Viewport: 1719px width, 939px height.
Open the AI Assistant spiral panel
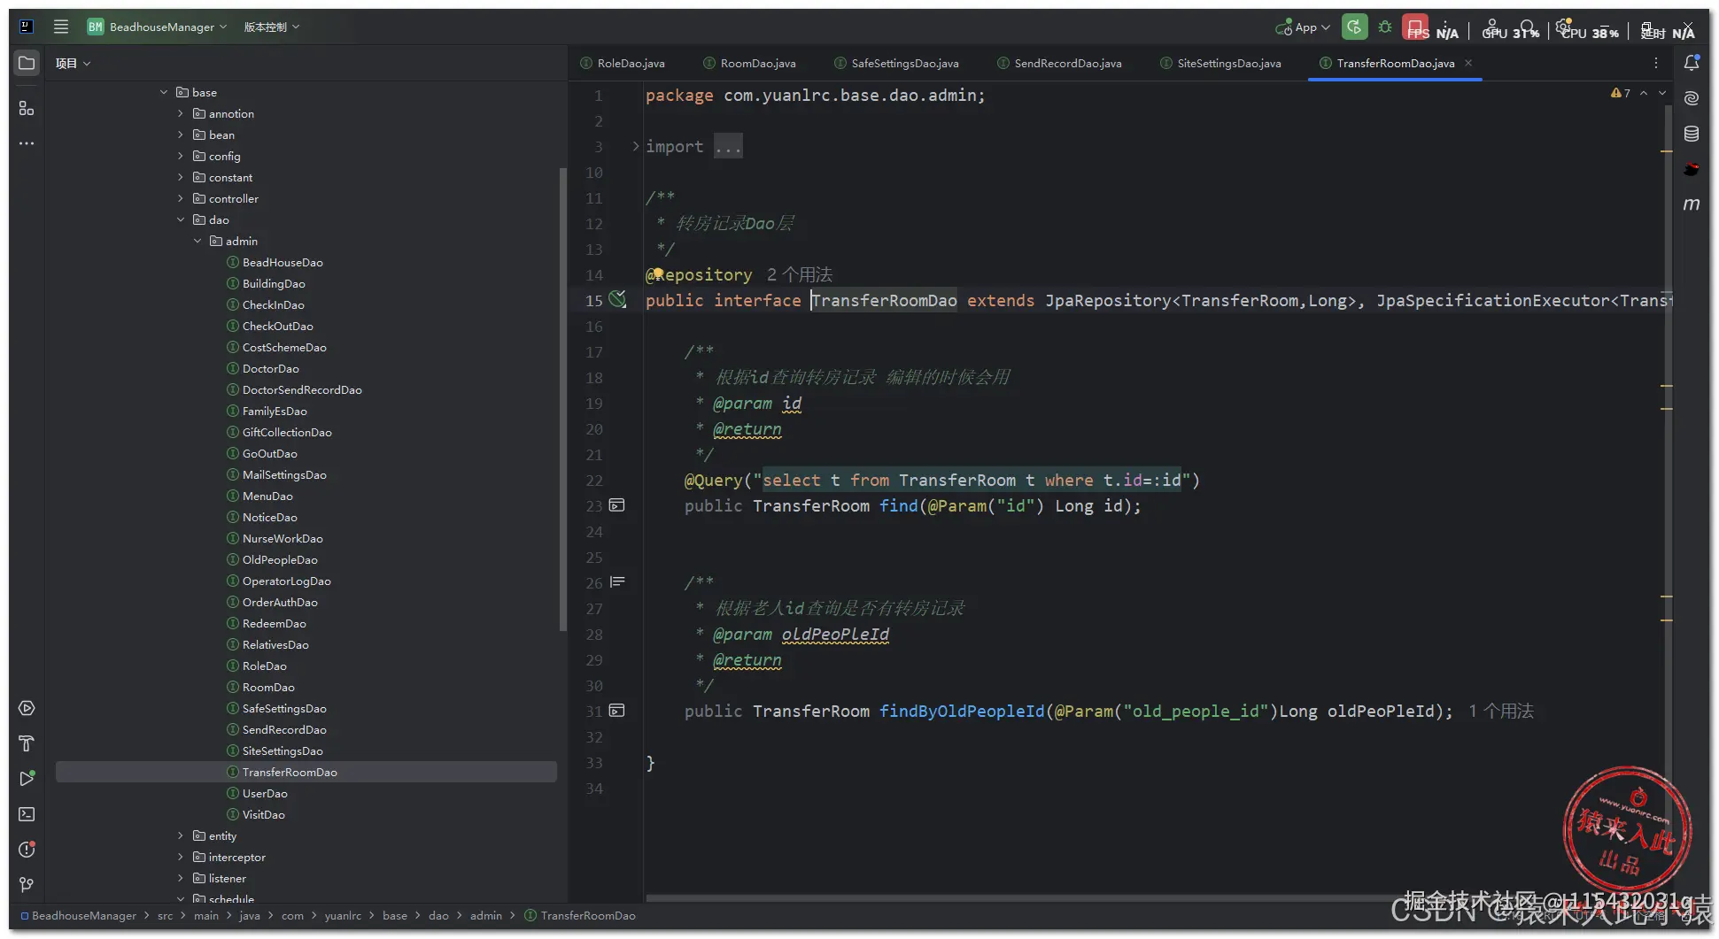[1692, 98]
